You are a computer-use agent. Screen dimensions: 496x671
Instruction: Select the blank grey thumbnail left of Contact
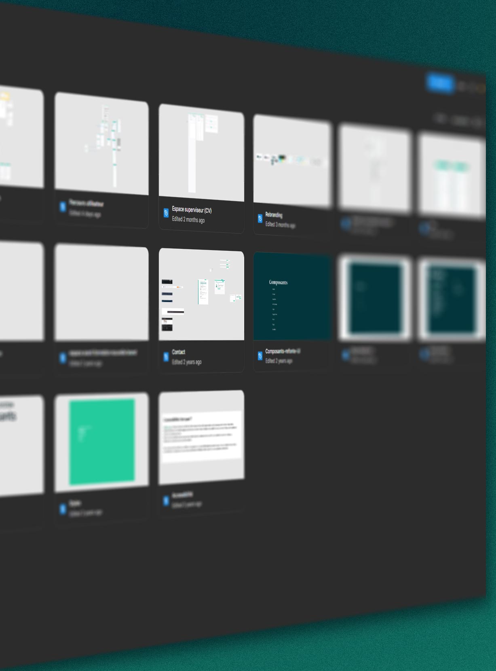pyautogui.click(x=101, y=292)
